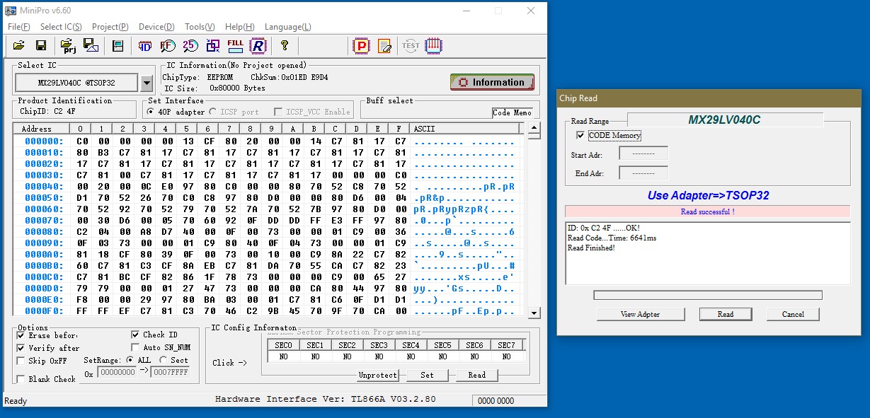
Task: Toggle the Check ID checkbox
Action: tap(136, 335)
